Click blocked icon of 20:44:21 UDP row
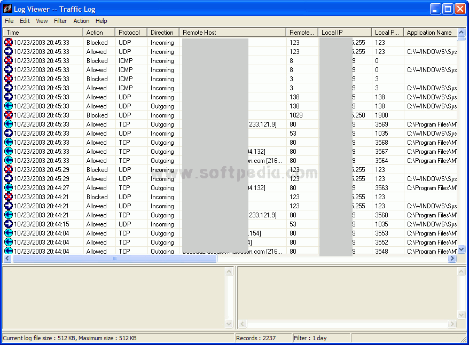 point(9,197)
